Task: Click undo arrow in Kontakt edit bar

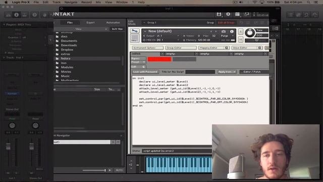Action: tap(241, 22)
